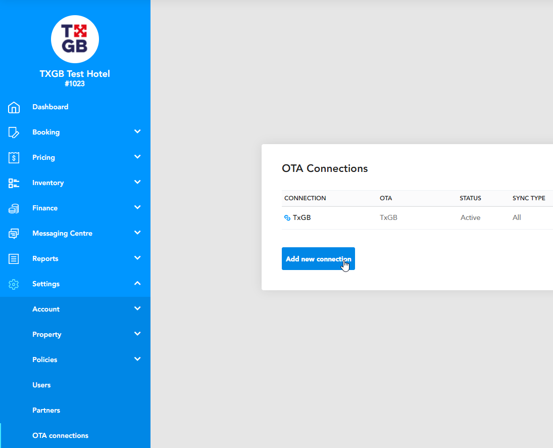Go to the Users settings page
Viewport: 553px width, 448px height.
tap(75, 385)
